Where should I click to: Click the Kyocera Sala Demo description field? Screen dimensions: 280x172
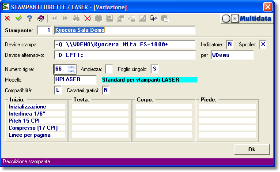coord(125,30)
